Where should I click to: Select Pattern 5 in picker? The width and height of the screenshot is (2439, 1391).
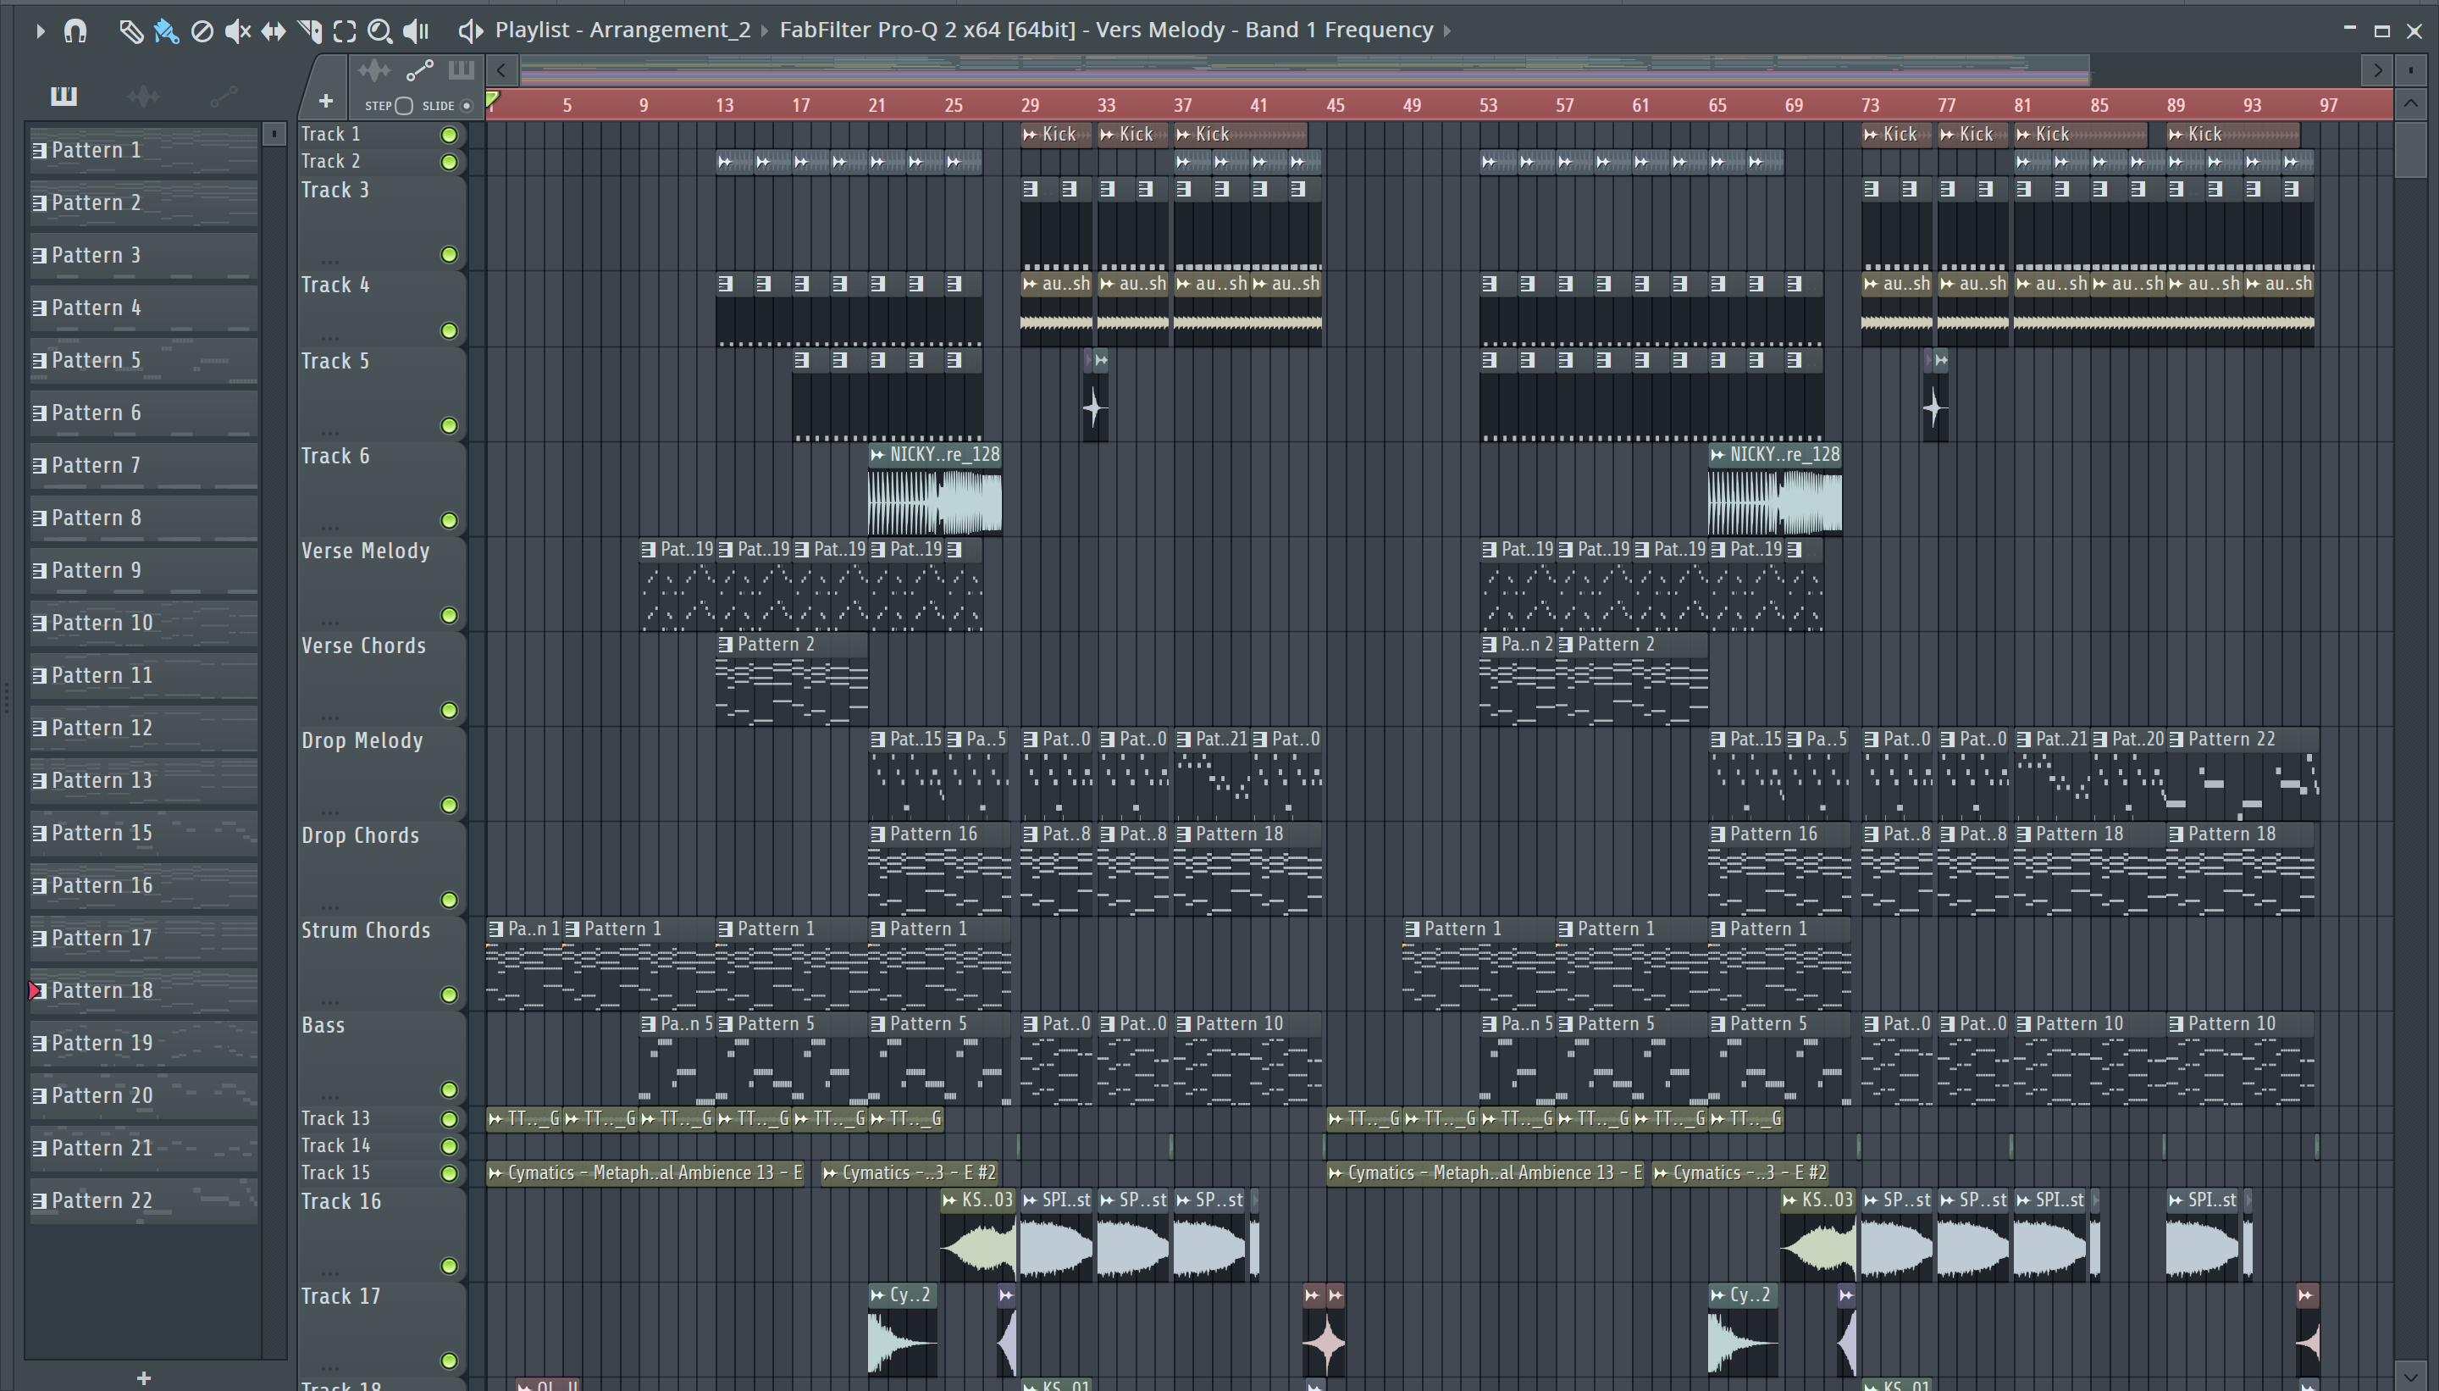coord(143,360)
